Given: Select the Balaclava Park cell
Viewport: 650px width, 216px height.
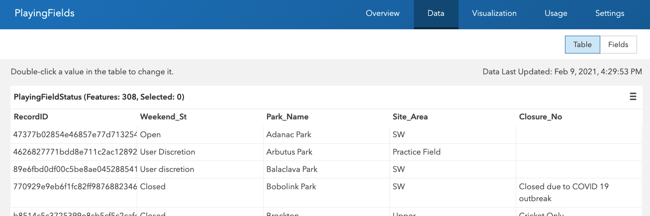Looking at the screenshot, I should tap(327, 169).
